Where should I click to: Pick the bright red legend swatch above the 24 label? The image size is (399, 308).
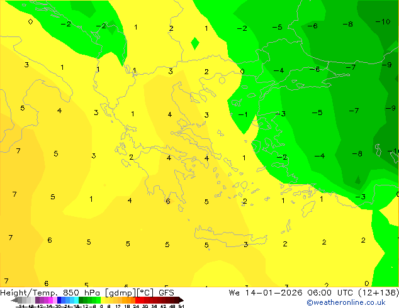(137, 300)
